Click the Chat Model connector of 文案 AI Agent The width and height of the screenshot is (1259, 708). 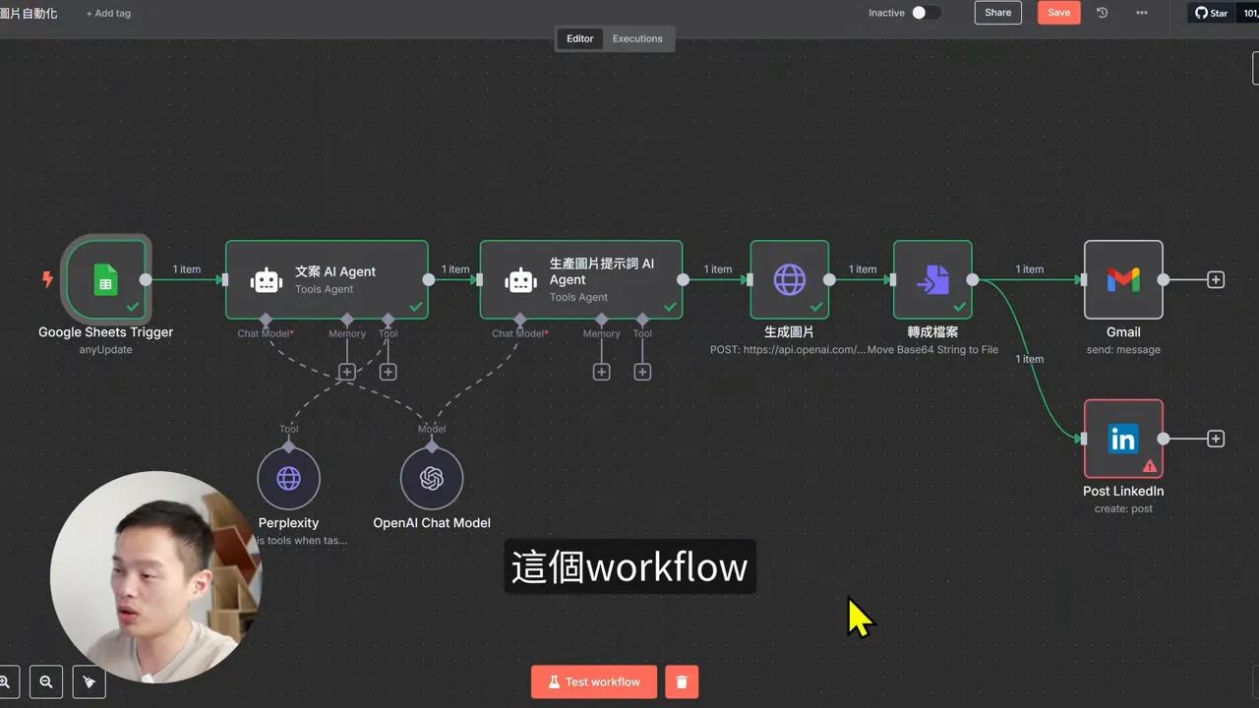pos(266,320)
